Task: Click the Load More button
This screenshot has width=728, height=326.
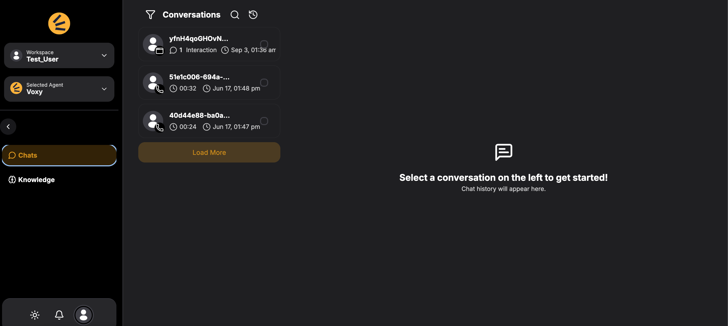Action: click(209, 152)
